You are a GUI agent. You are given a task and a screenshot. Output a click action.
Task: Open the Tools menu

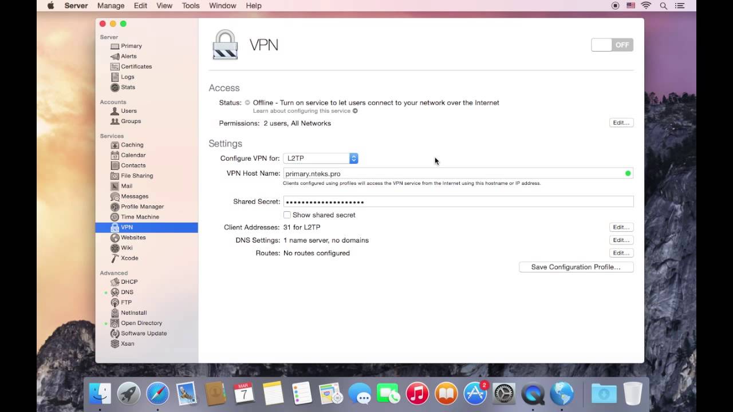coord(191,6)
